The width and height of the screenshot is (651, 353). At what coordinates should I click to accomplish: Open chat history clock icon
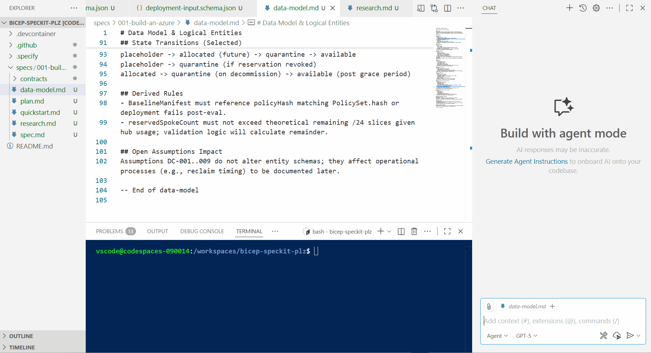pos(583,8)
